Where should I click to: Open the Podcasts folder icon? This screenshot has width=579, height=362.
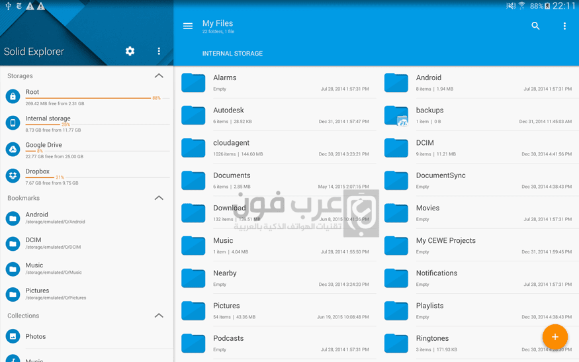click(193, 343)
